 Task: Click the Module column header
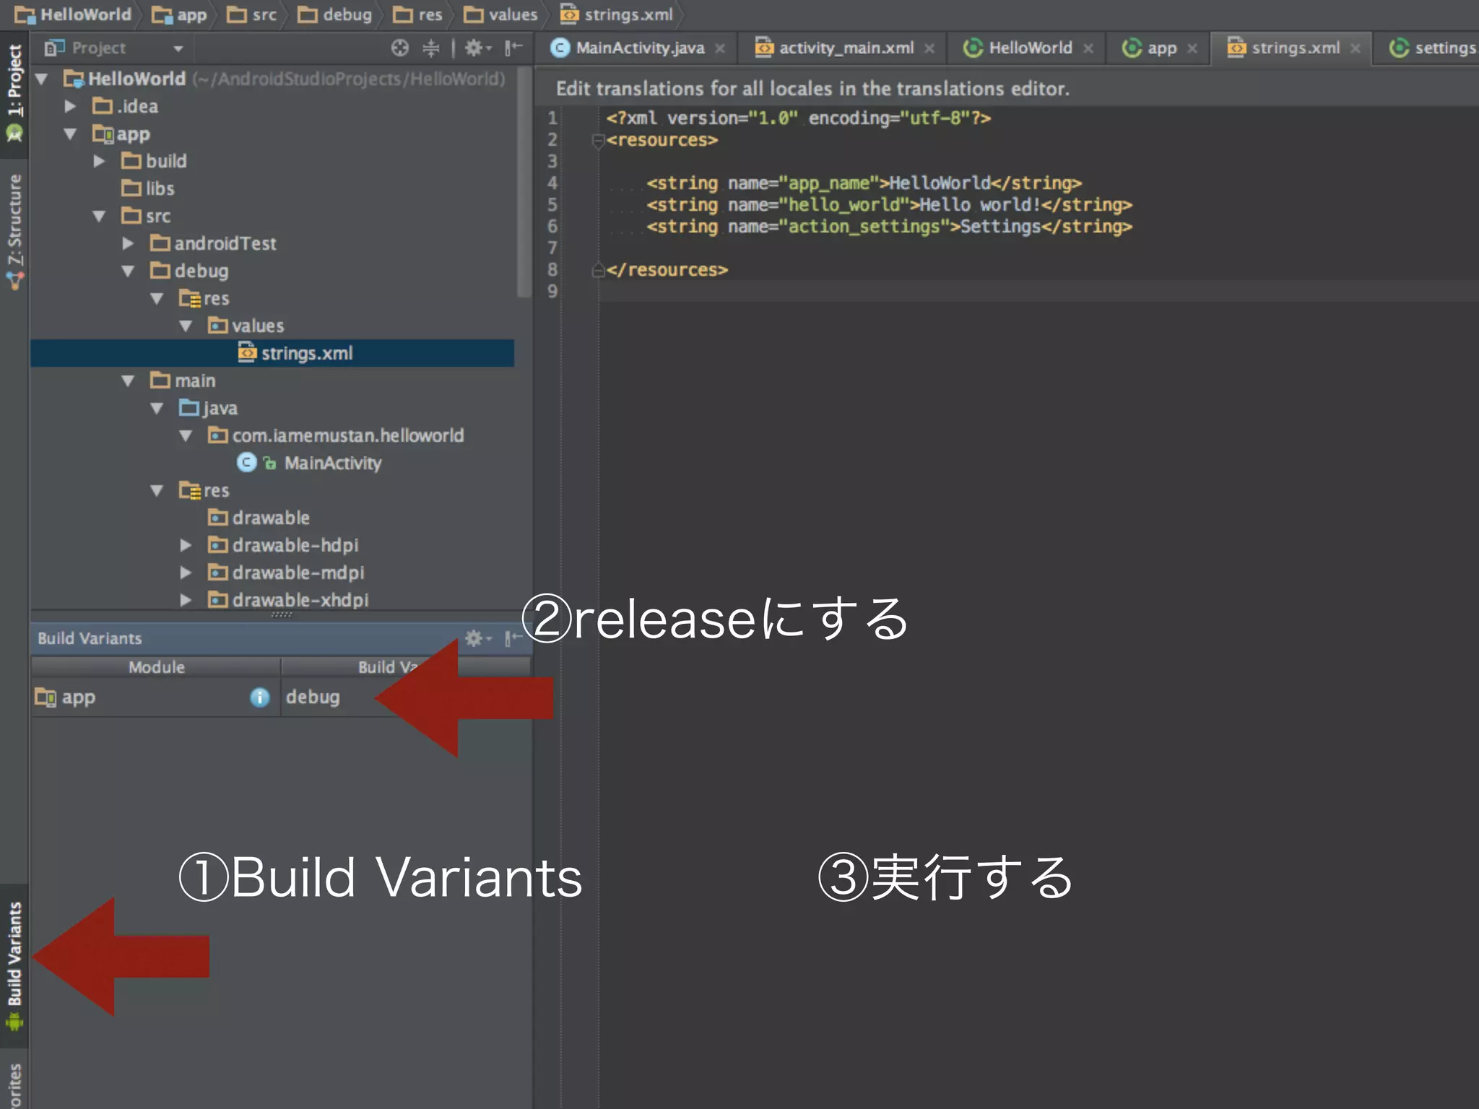(x=156, y=667)
